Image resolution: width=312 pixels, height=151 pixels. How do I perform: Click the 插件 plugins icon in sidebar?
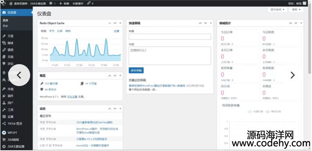(4, 96)
